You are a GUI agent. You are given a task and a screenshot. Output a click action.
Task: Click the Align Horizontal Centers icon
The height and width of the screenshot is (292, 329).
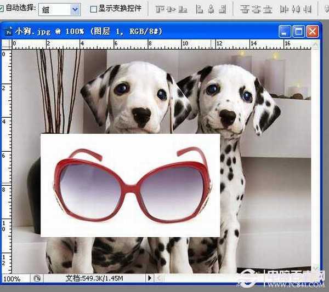211,9
